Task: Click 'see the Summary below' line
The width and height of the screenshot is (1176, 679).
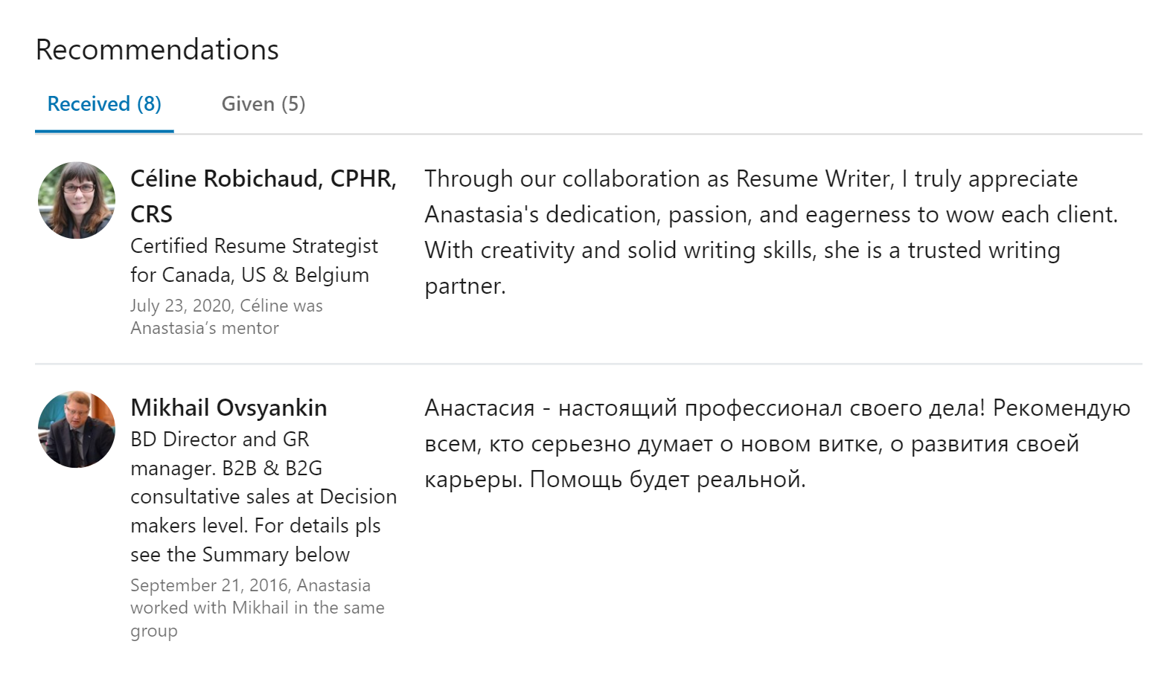Action: click(240, 555)
